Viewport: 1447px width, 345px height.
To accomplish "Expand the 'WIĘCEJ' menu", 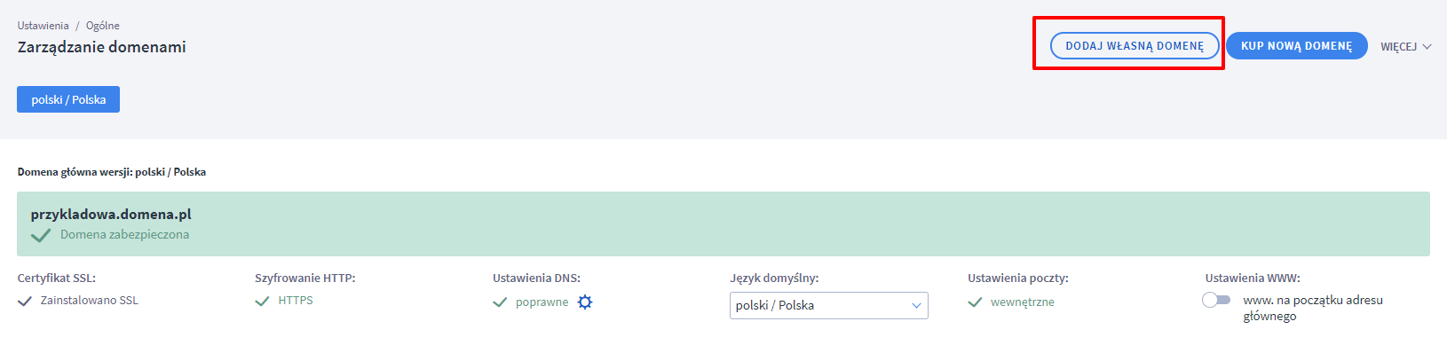I will (1406, 46).
